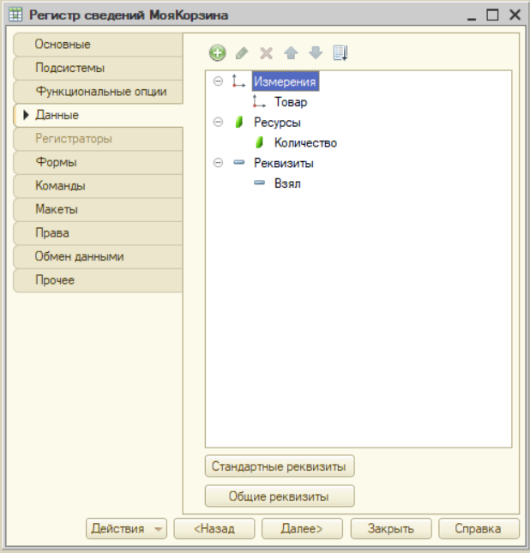Click the Sort list toolbar icon
This screenshot has width=530, height=553.
[x=340, y=53]
